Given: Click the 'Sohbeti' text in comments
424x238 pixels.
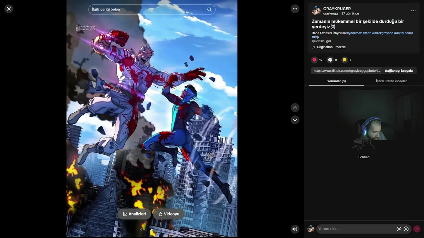Looking at the screenshot, I should (364, 157).
